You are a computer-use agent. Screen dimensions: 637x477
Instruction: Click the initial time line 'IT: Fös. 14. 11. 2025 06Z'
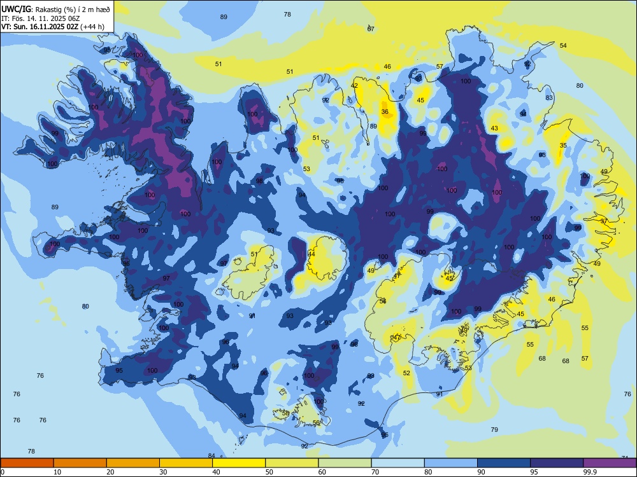coord(41,18)
